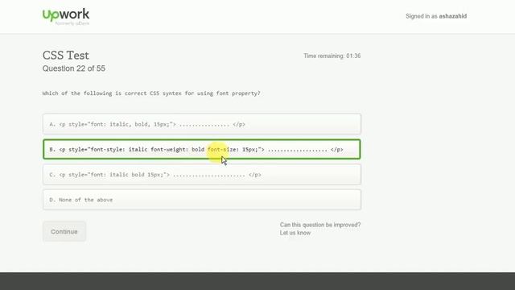Pick answer D None of the above
515x290 pixels.
[x=202, y=200]
